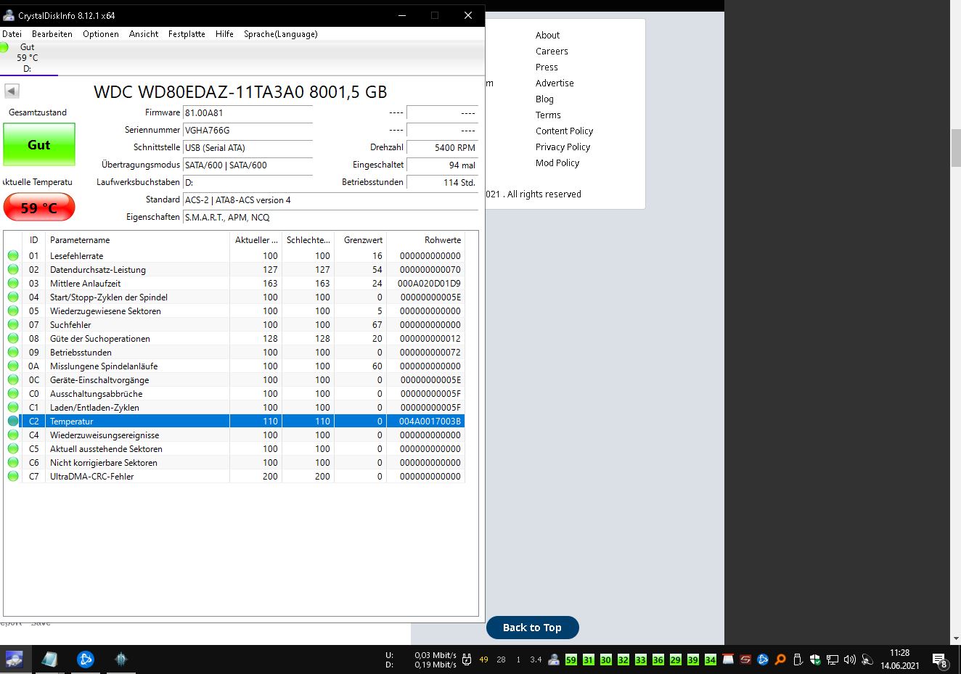961x674 pixels.
Task: Click the Rohwerte column header
Action: click(x=425, y=240)
